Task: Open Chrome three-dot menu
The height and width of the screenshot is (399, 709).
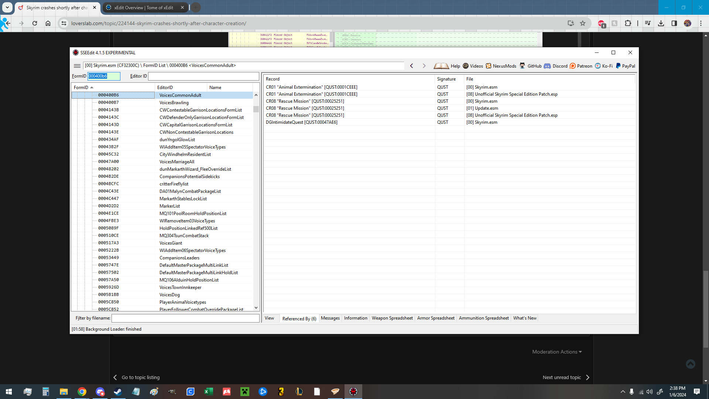Action: pos(701,23)
